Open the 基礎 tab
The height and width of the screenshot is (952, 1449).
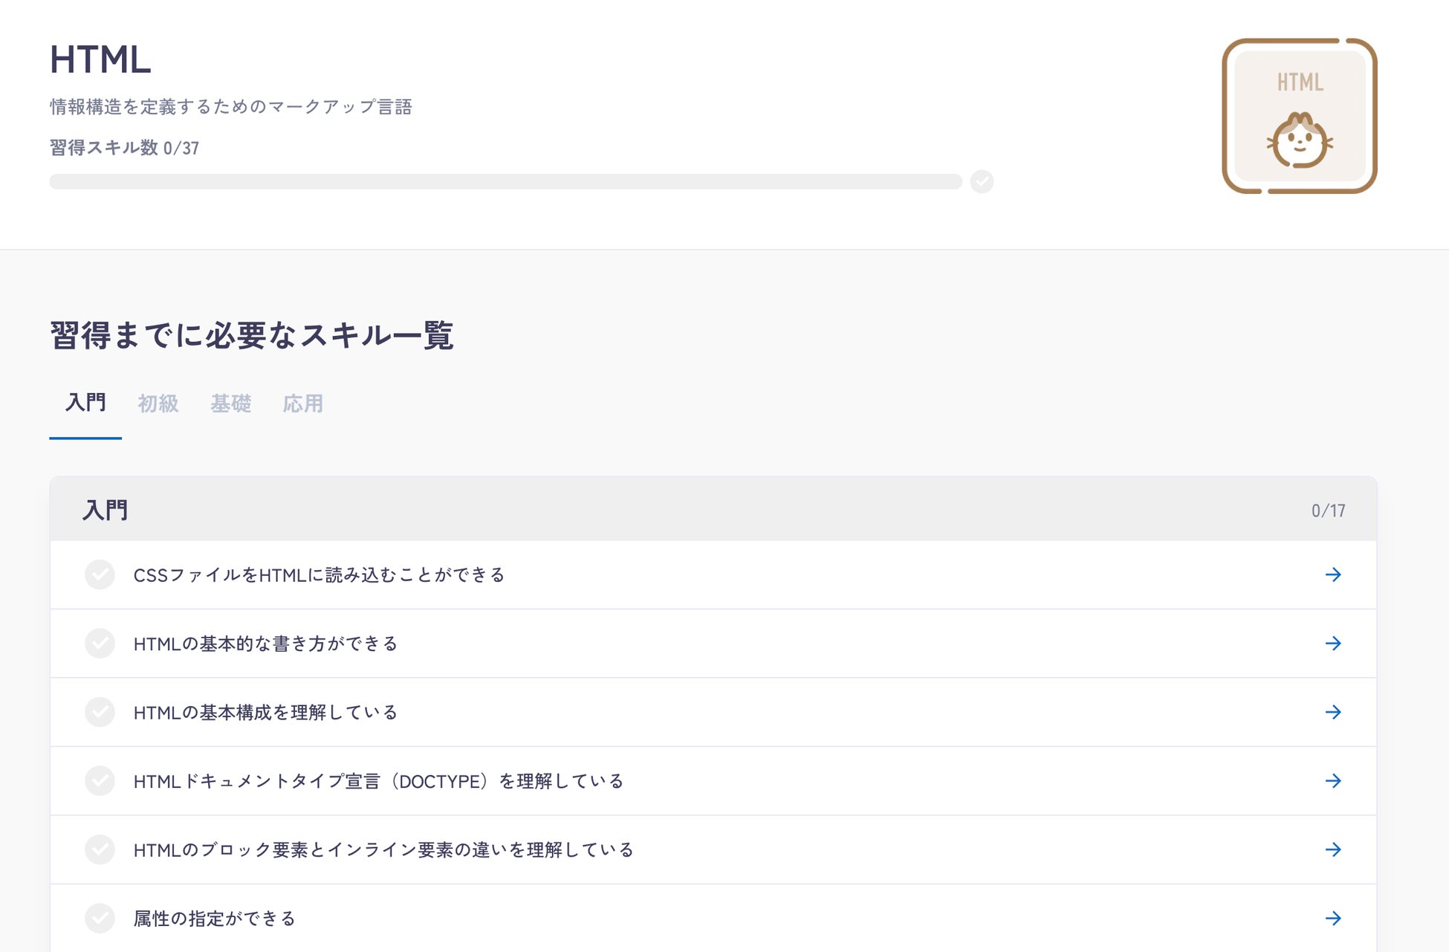coord(230,403)
